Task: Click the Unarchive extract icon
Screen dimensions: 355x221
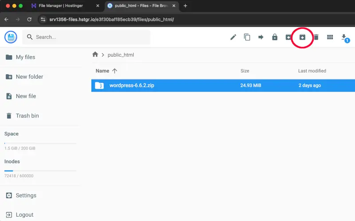Action: click(302, 37)
